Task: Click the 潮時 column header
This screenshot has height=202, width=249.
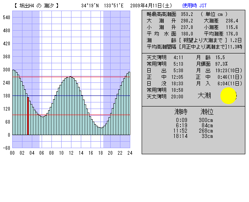Action: tap(181, 112)
